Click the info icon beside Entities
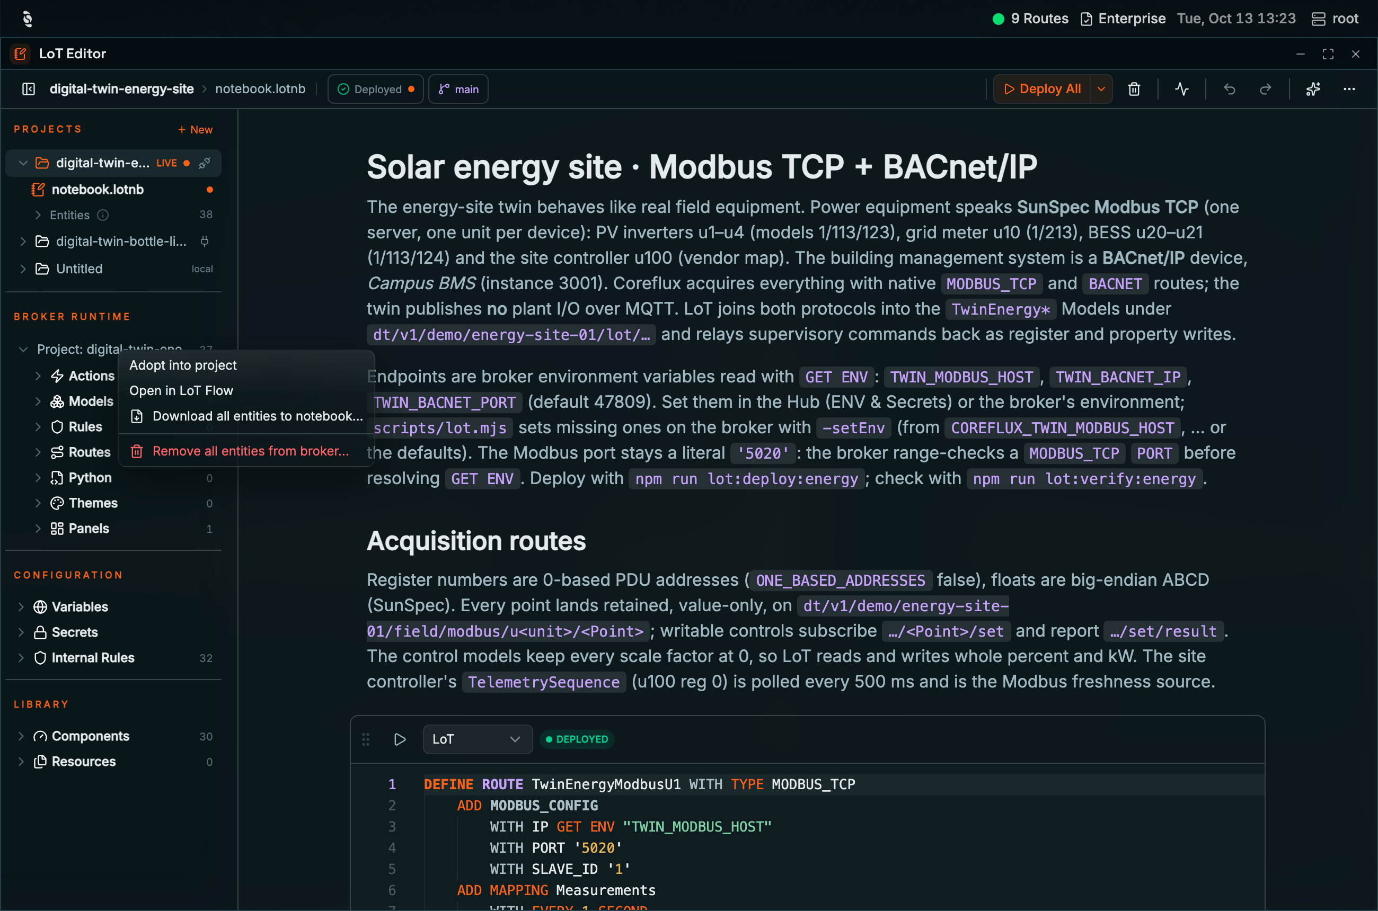This screenshot has width=1378, height=911. [103, 215]
